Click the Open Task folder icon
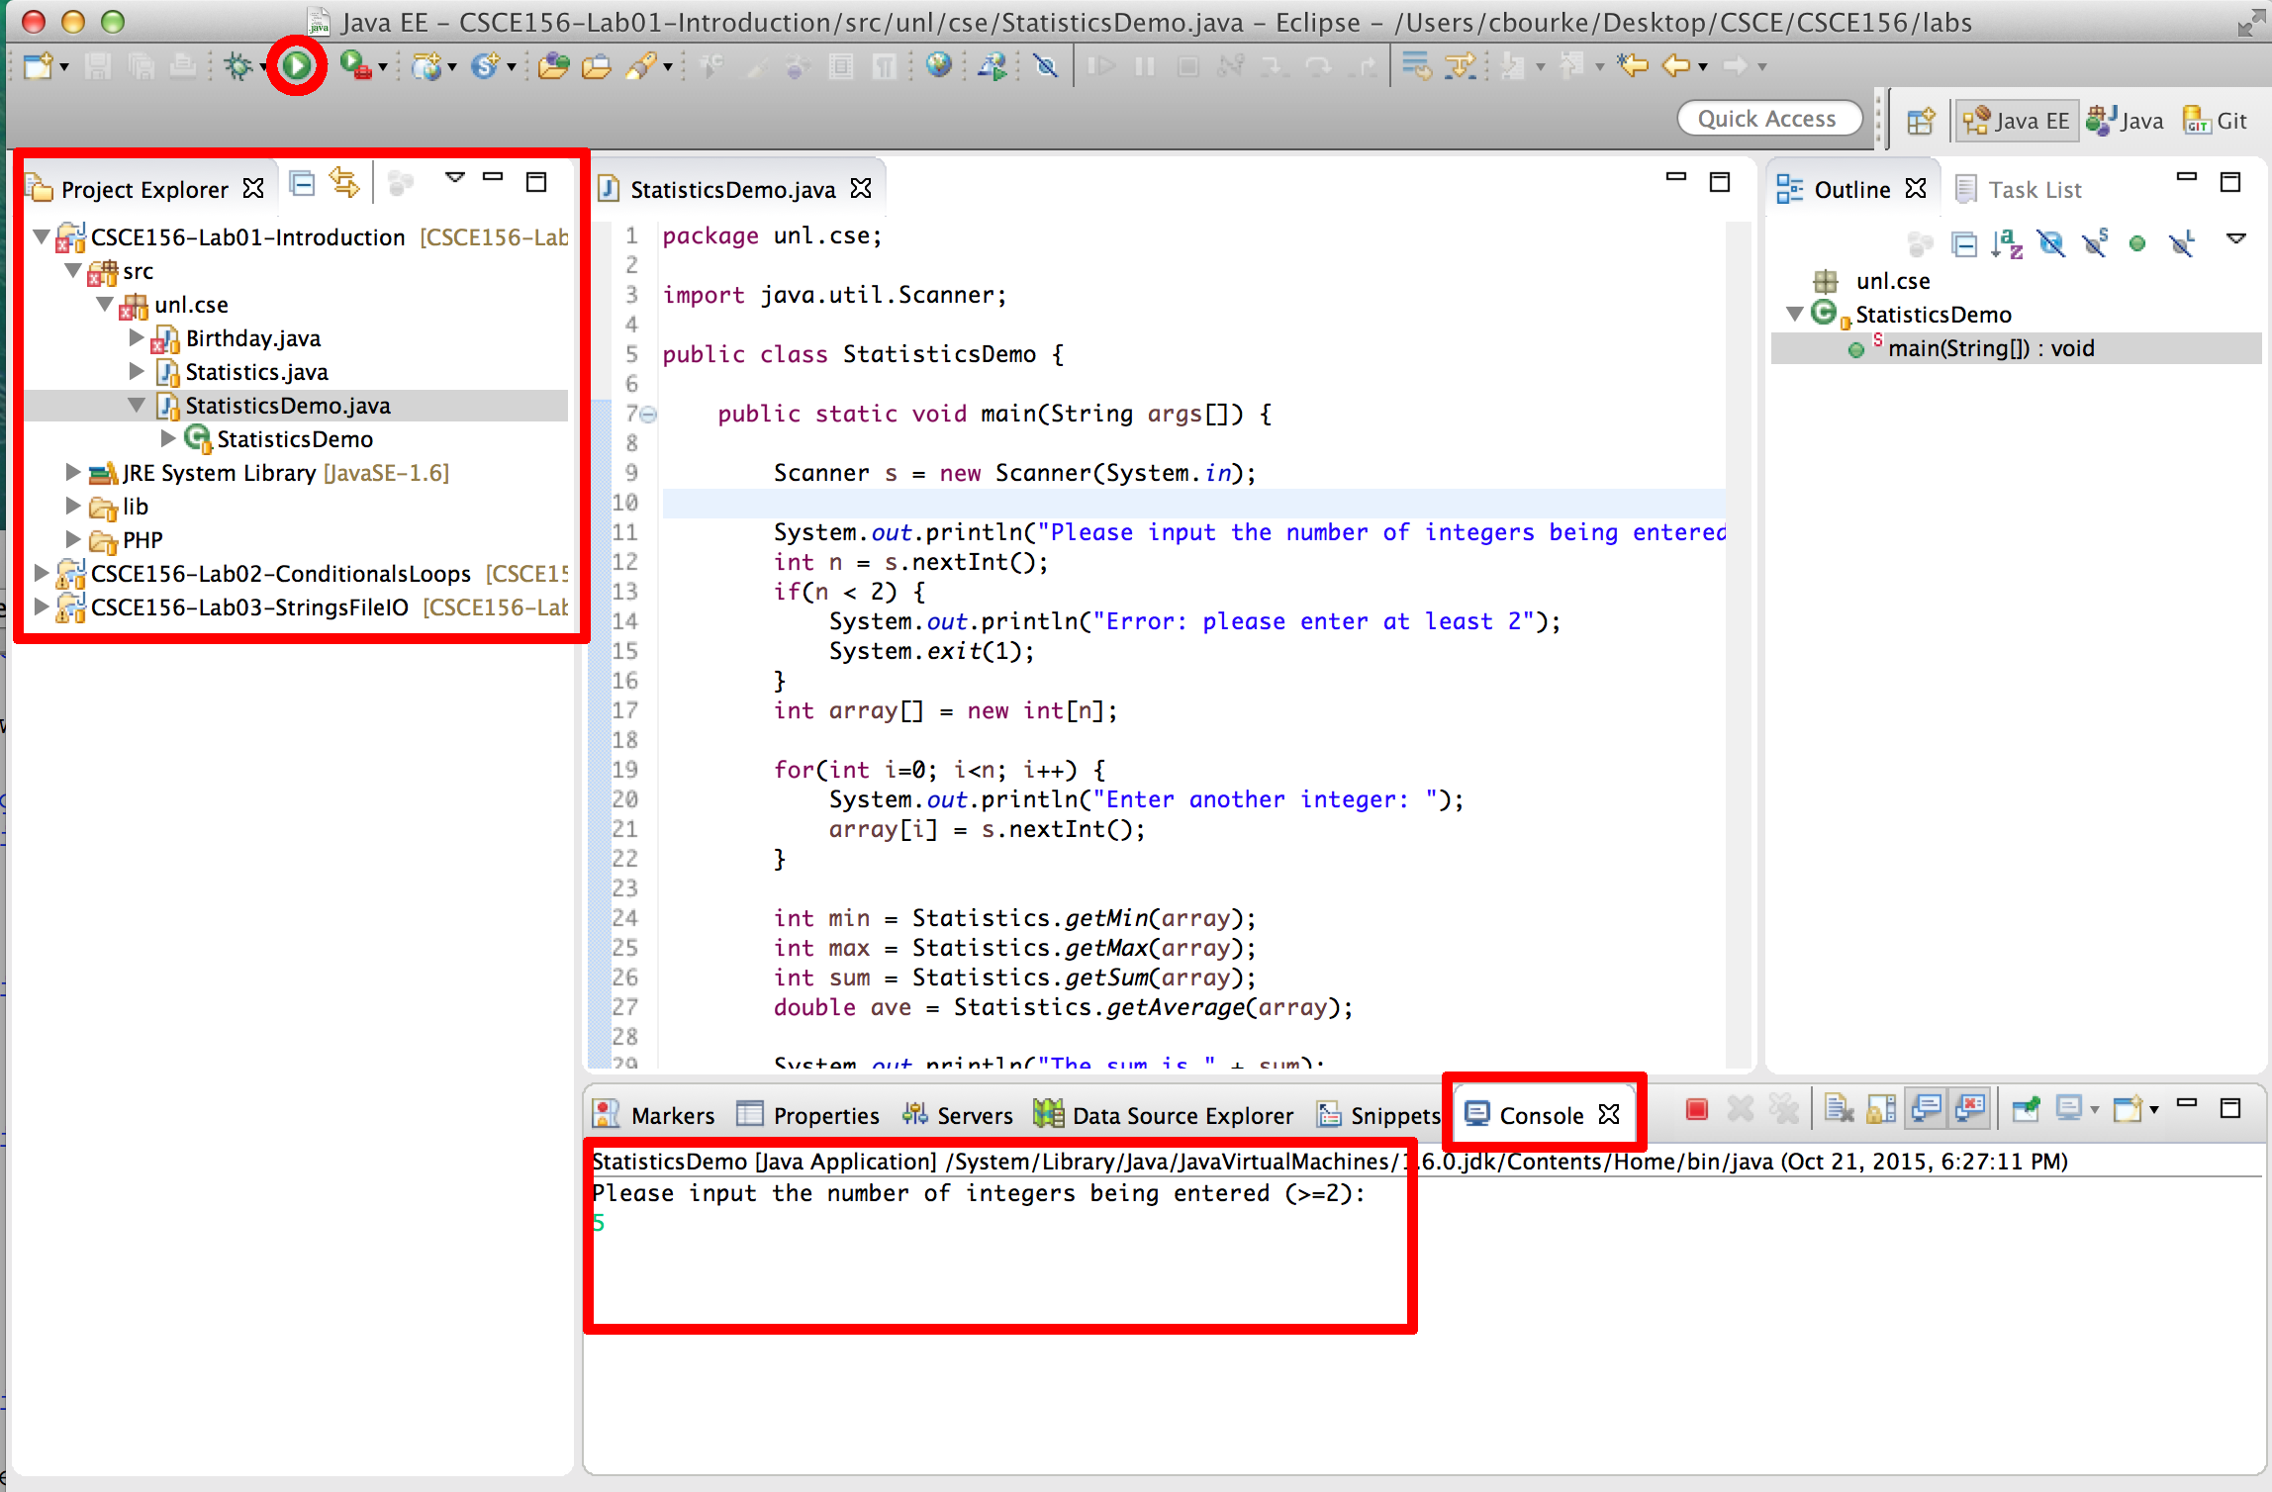 pos(596,66)
